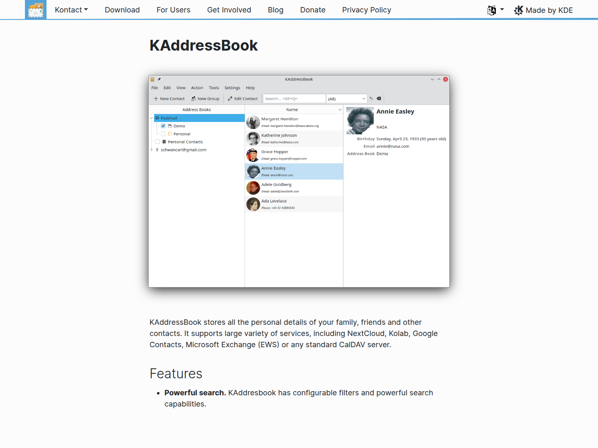The height and width of the screenshot is (448, 598).
Task: Open the (All) filter combo box
Action: coord(347,99)
